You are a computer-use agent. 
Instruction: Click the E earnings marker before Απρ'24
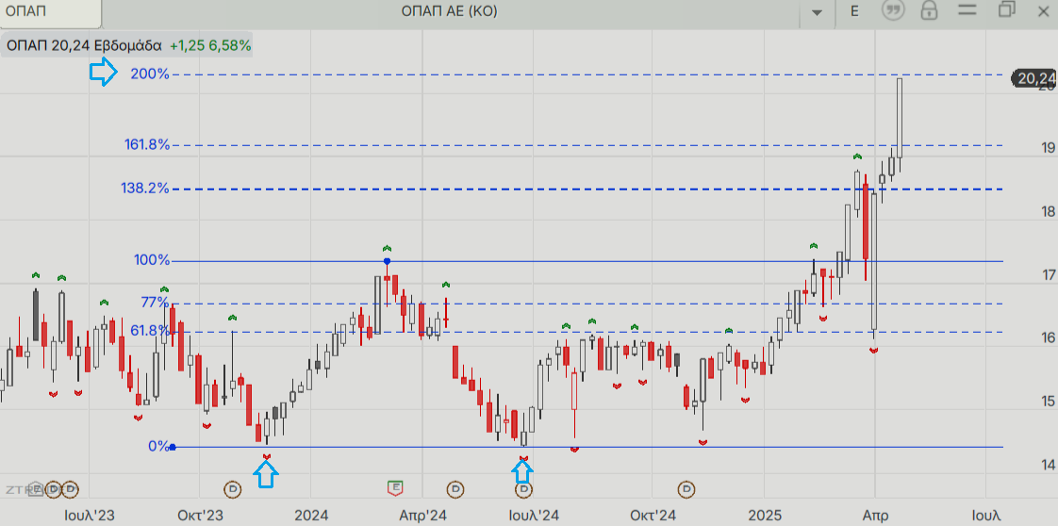395,487
